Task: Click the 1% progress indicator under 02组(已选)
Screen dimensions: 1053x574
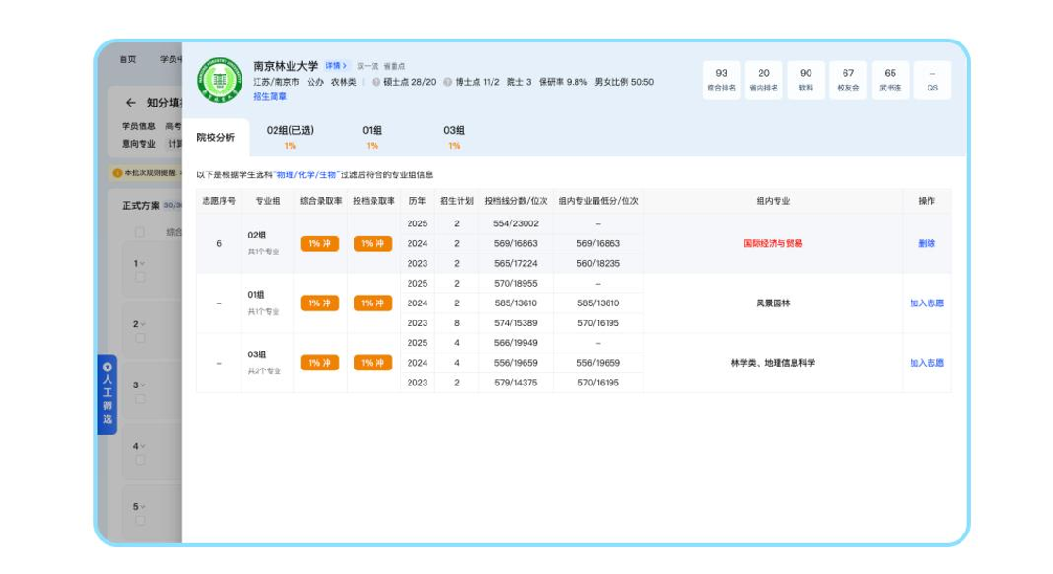Action: 292,146
